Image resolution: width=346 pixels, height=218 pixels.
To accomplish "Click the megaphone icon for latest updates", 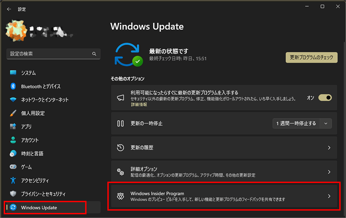I will point(120,98).
